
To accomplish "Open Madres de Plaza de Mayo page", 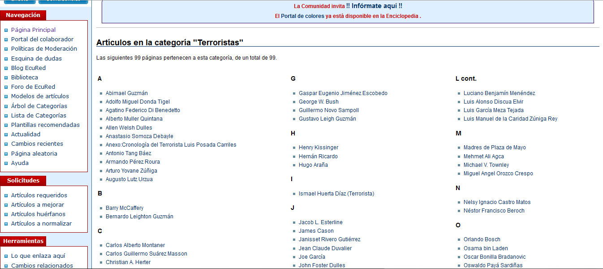I will tap(495, 148).
